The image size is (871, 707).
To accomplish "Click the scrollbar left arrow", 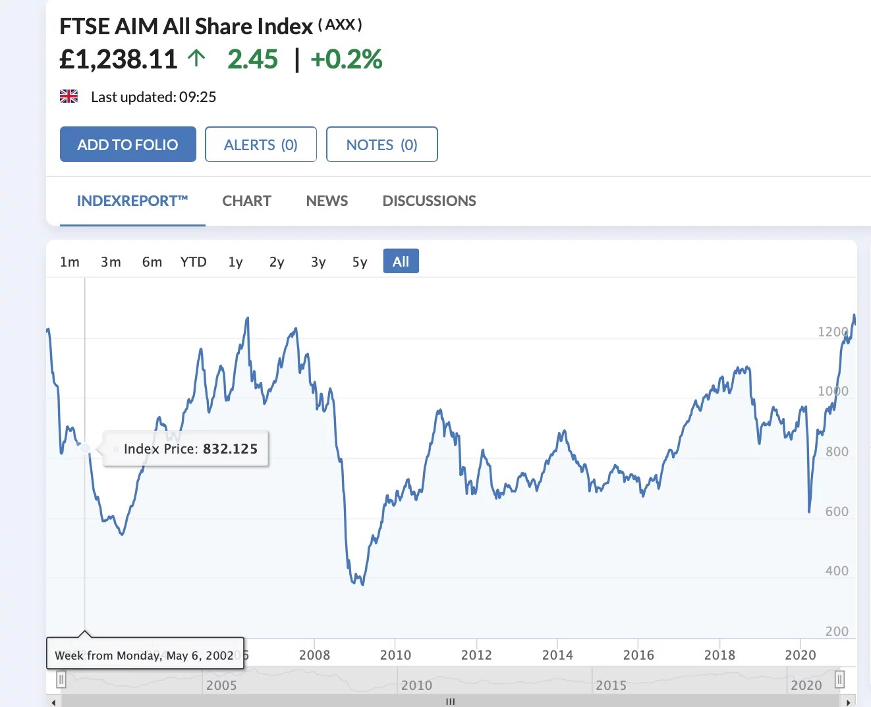I will 53,702.
